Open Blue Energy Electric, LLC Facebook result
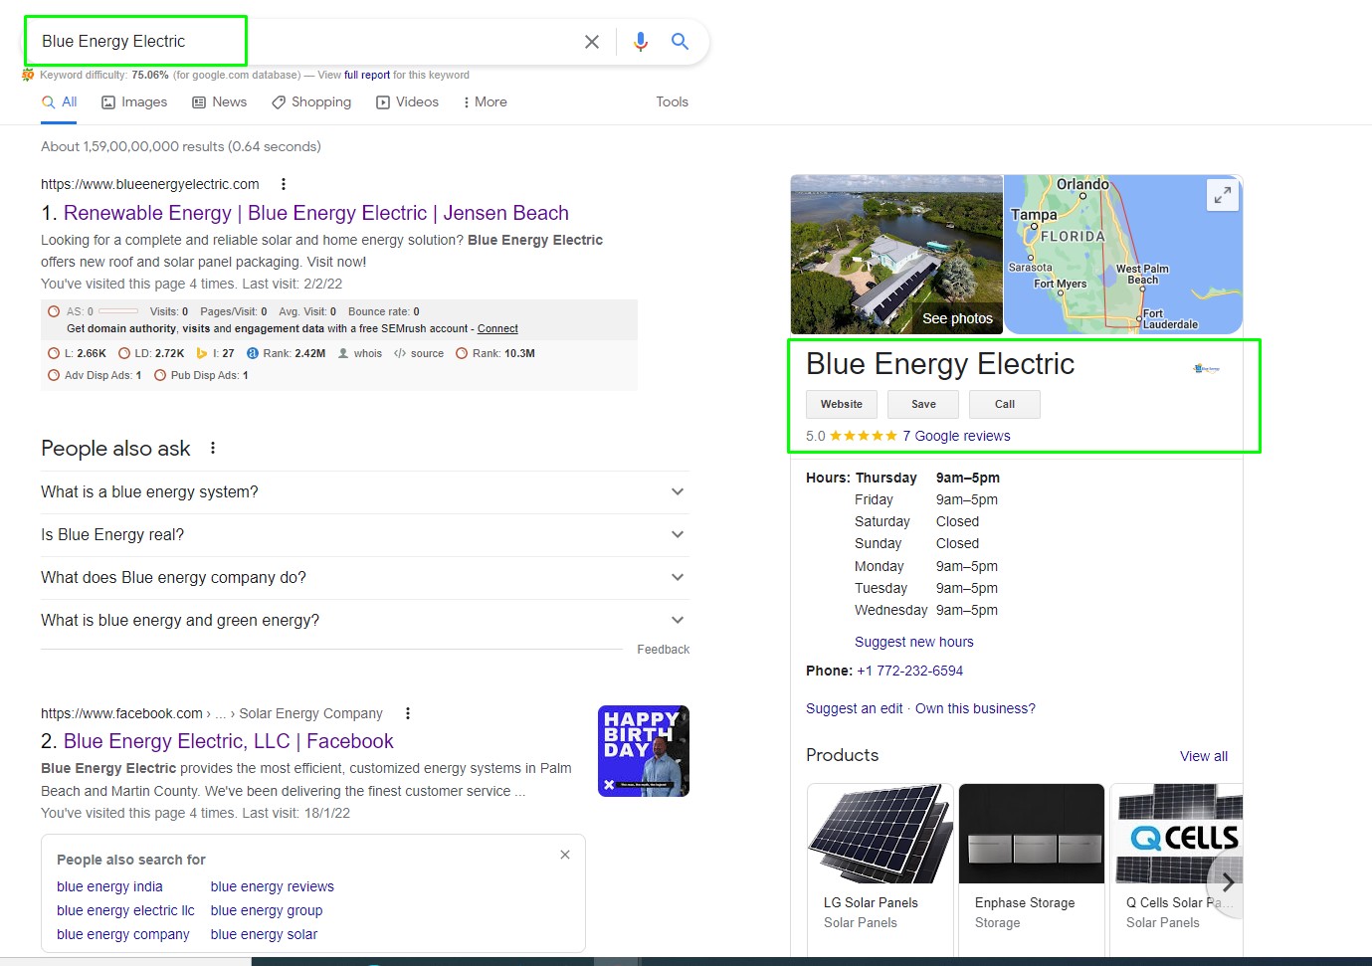Image resolution: width=1372 pixels, height=966 pixels. pos(229,741)
